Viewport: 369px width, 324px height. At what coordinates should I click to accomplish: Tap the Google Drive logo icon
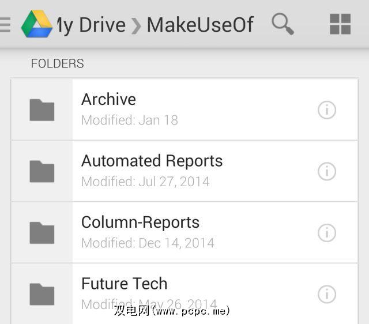coord(36,25)
